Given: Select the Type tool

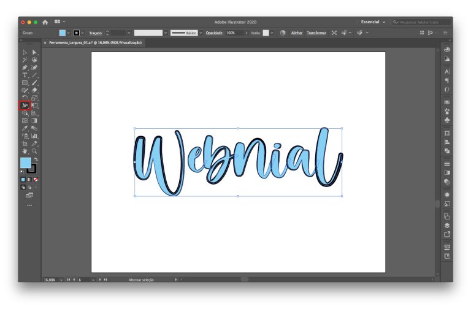Looking at the screenshot, I should pos(25,75).
